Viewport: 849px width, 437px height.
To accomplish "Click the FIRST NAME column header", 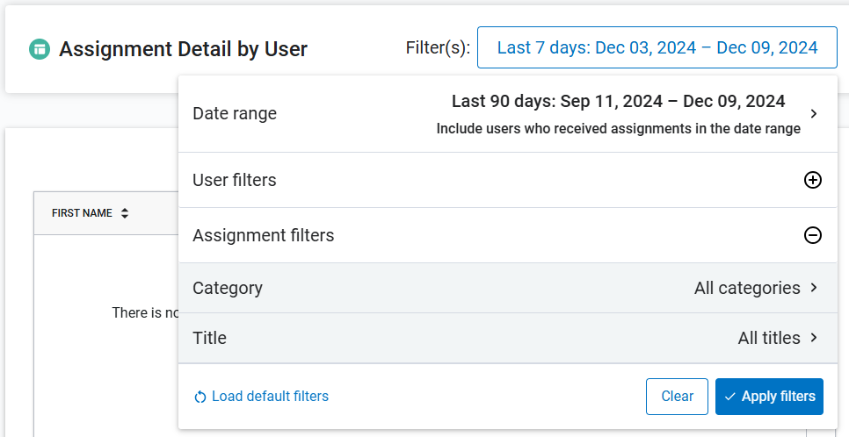I will pos(82,213).
